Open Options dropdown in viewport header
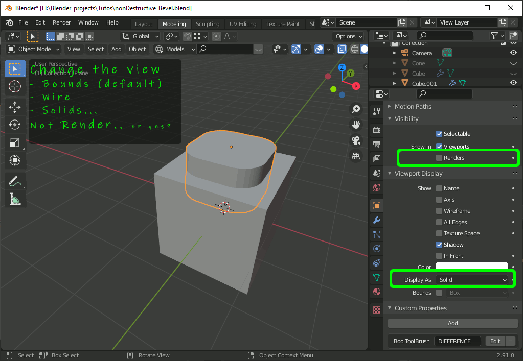Screen dimensions: 523x361 point(349,36)
